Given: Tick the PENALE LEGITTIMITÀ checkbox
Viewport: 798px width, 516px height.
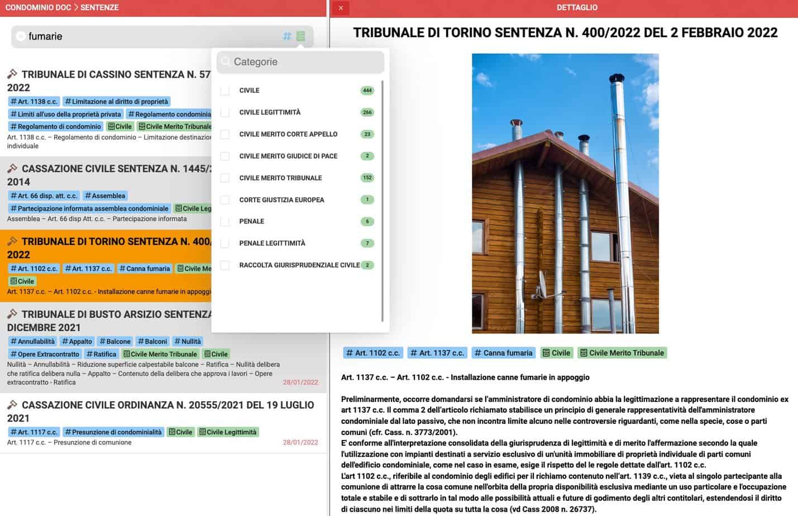Looking at the screenshot, I should click(225, 243).
